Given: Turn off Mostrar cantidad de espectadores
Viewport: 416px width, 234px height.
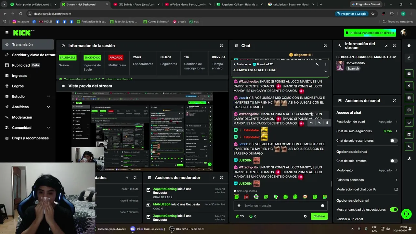Looking at the screenshot, I should click(x=394, y=210).
